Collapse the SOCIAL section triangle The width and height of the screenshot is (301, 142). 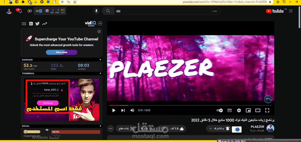tap(100, 126)
